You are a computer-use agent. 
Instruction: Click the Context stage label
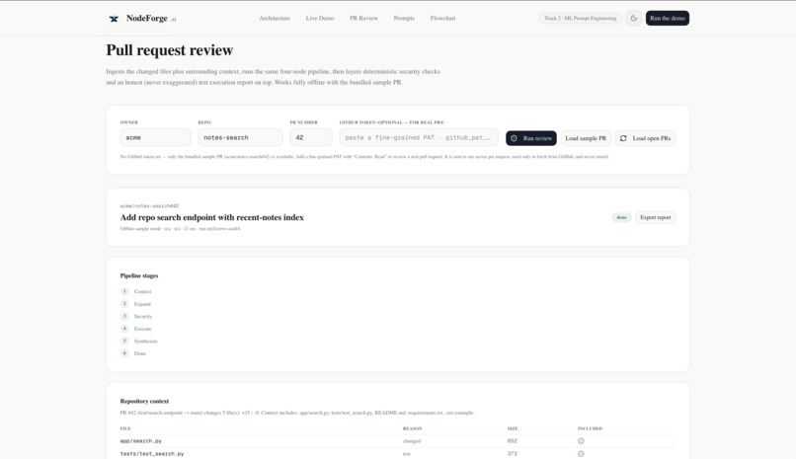pyautogui.click(x=142, y=291)
